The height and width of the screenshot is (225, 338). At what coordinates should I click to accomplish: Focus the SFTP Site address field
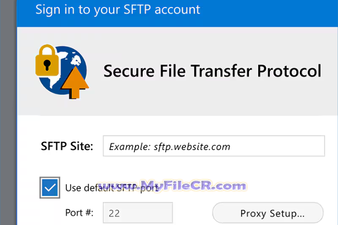click(214, 146)
